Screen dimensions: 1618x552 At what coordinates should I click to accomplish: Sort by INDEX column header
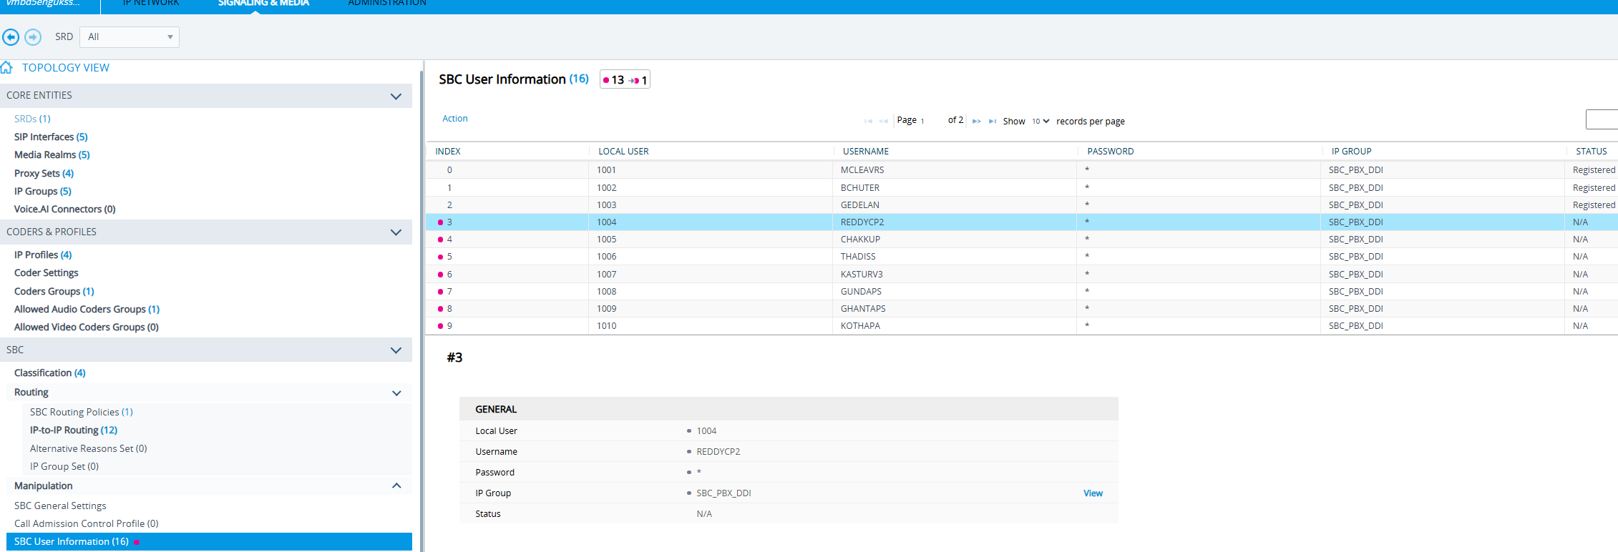[x=448, y=151]
